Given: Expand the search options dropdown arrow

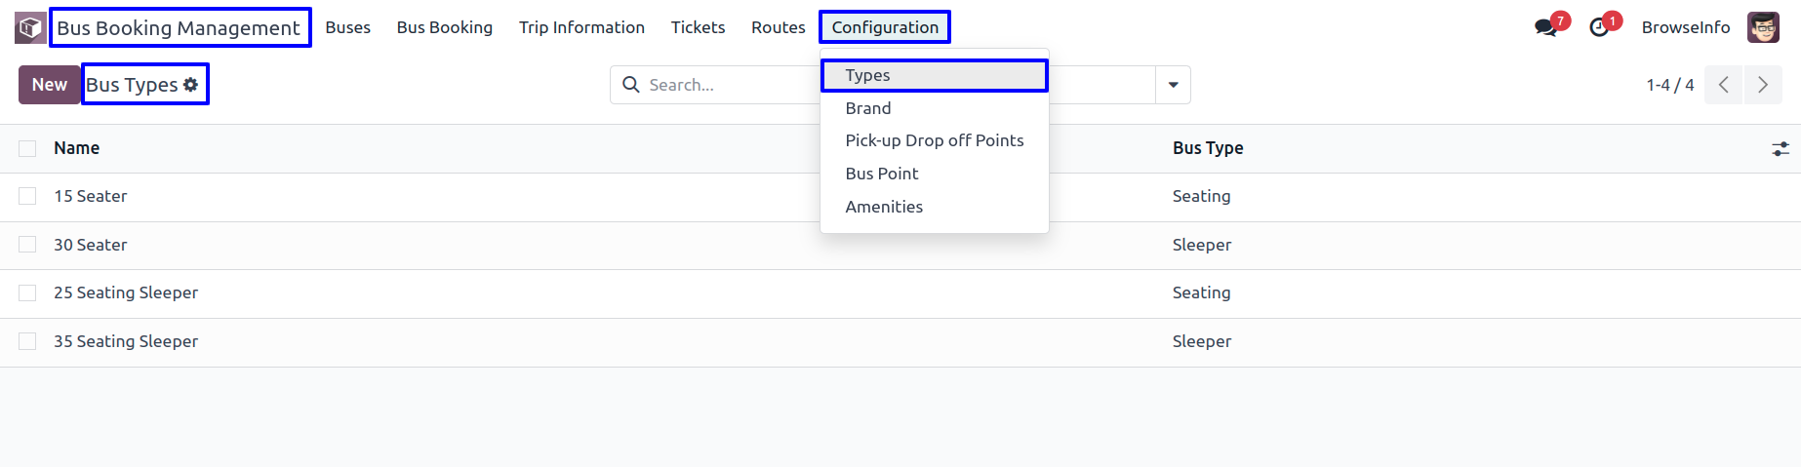Looking at the screenshot, I should [1173, 85].
